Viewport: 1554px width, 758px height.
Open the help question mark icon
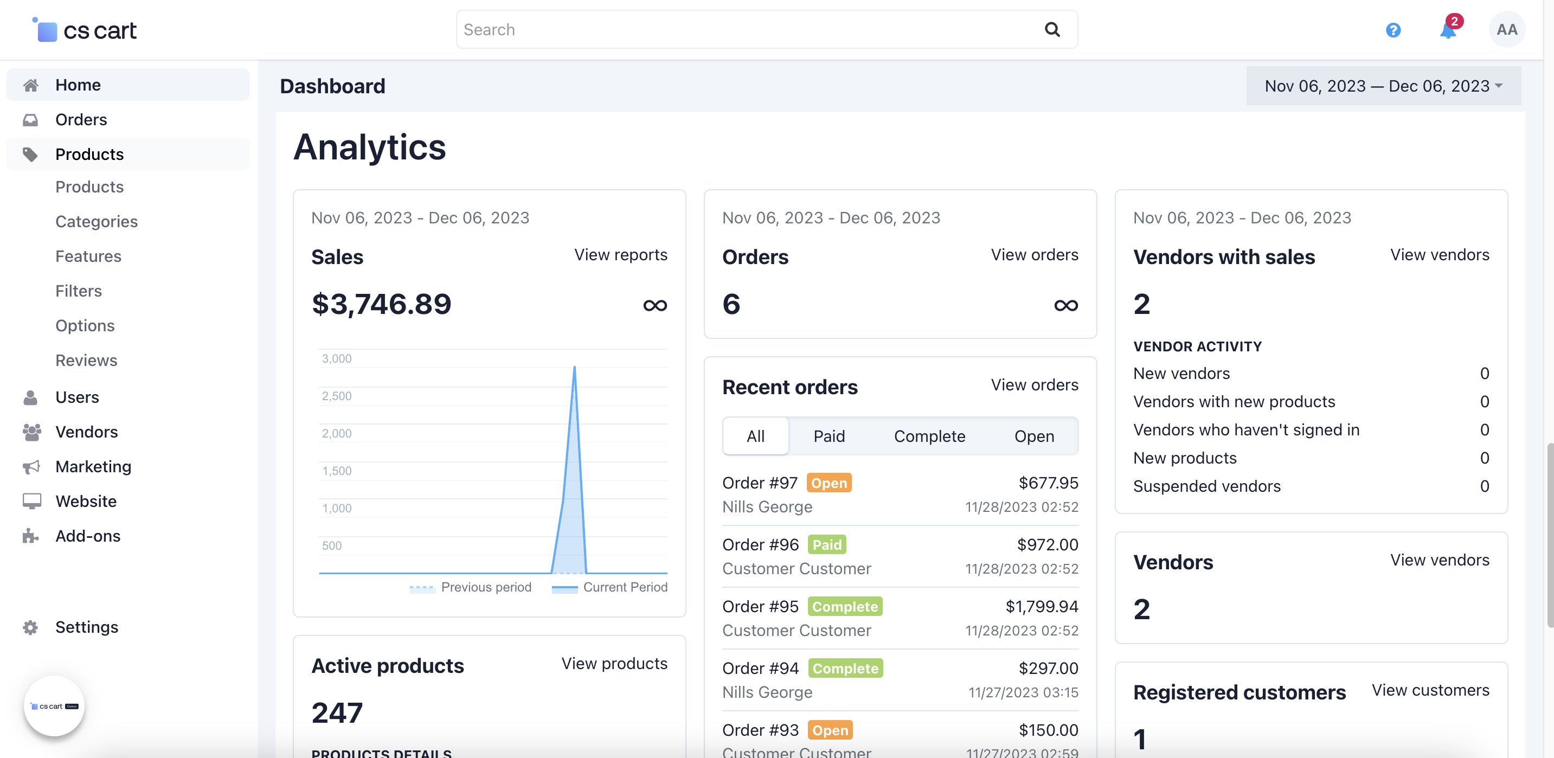[1393, 29]
